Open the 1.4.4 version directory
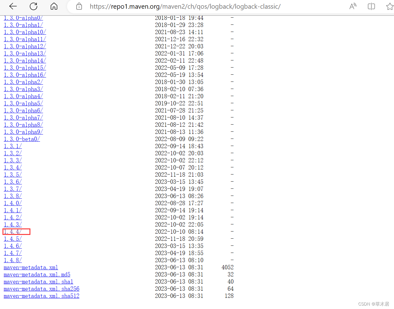 click(x=12, y=232)
